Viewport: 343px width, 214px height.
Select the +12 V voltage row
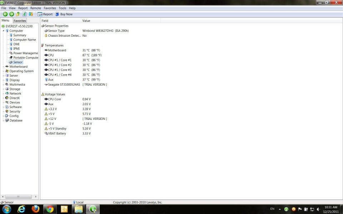pos(75,119)
